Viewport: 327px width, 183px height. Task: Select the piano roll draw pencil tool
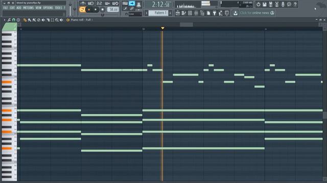[x=25, y=20]
